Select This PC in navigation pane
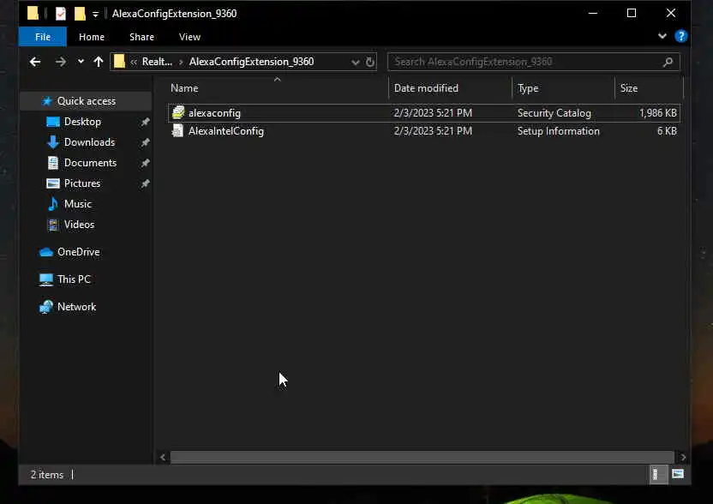713x504 pixels. point(74,279)
